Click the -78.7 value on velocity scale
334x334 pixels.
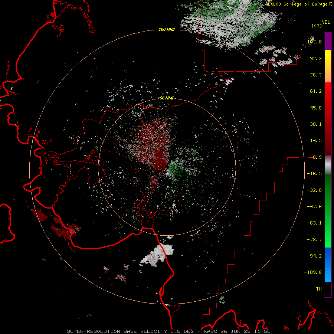(x=314, y=240)
